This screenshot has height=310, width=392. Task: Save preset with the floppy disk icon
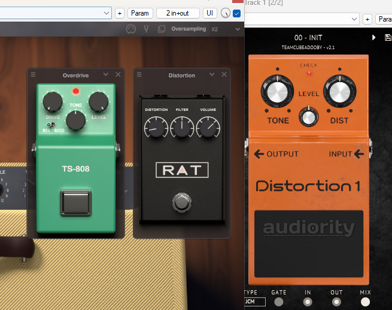tap(388, 38)
